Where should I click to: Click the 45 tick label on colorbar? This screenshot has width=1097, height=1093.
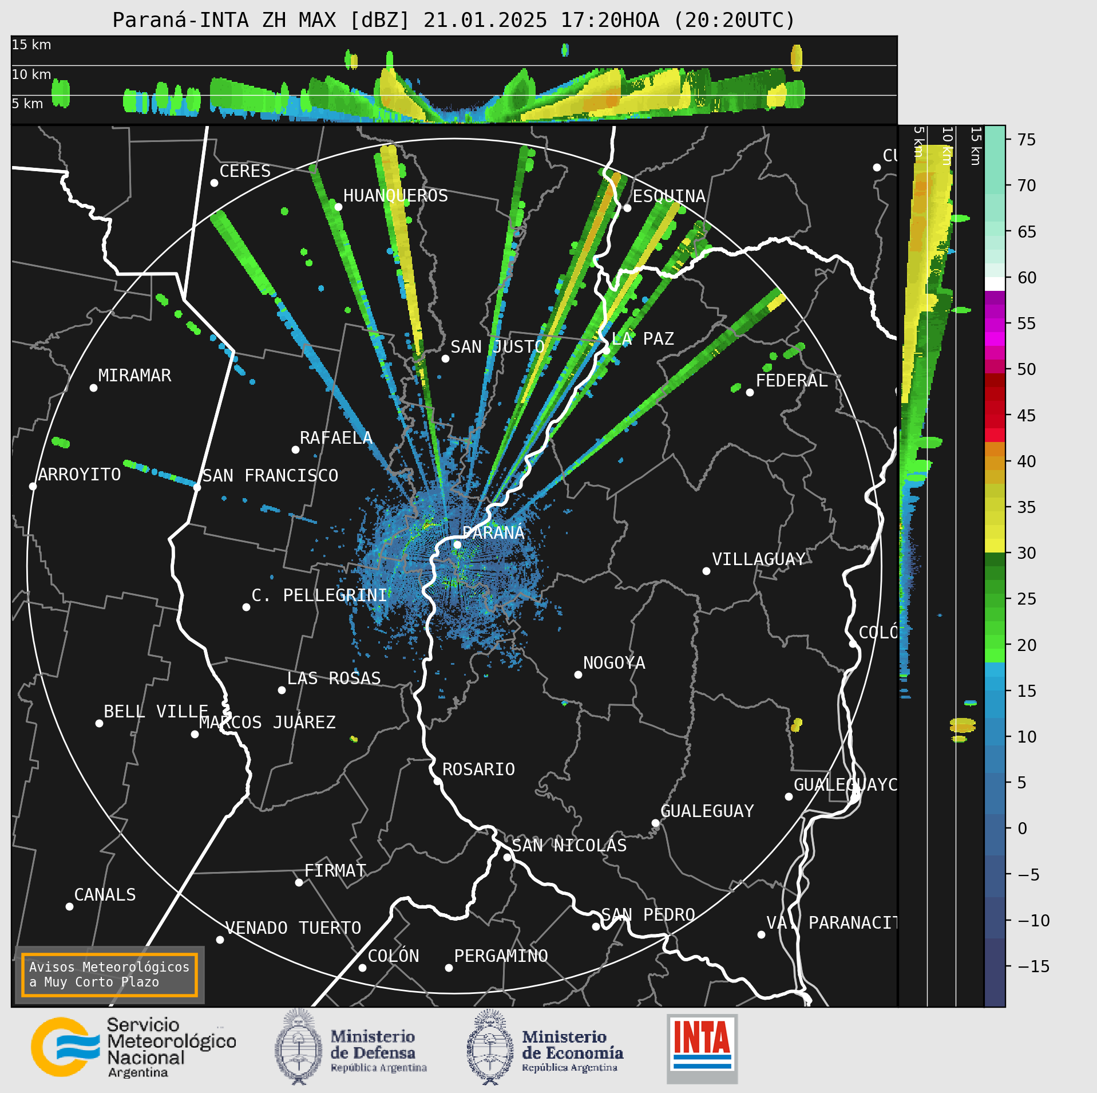1027,415
